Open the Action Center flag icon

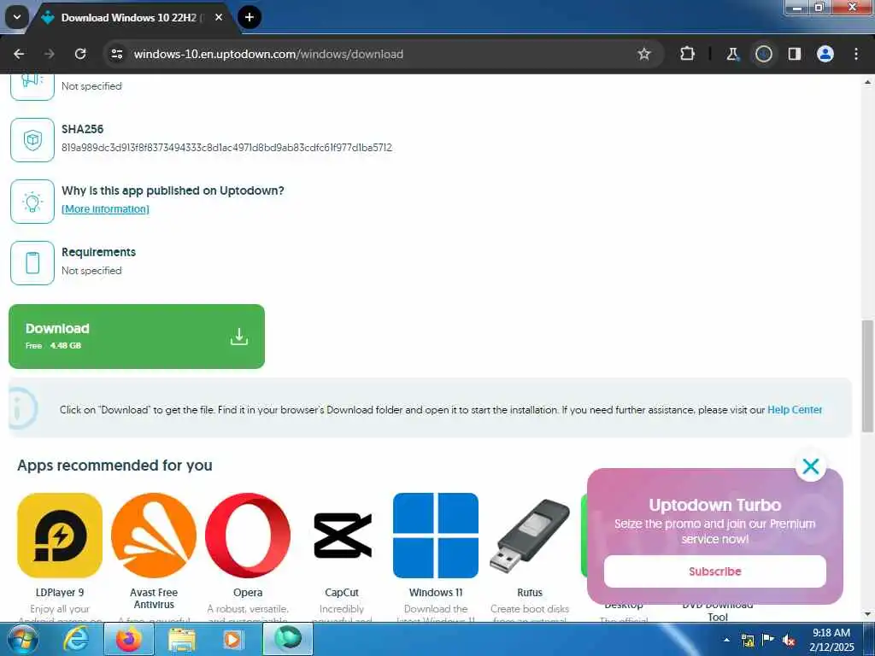point(768,640)
